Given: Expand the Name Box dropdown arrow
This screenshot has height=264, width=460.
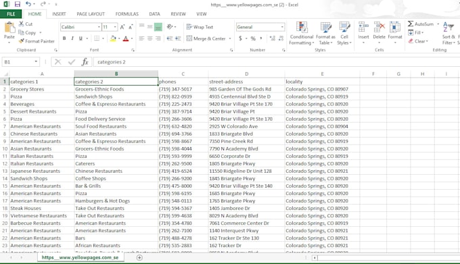Looking at the screenshot, I should 36,61.
